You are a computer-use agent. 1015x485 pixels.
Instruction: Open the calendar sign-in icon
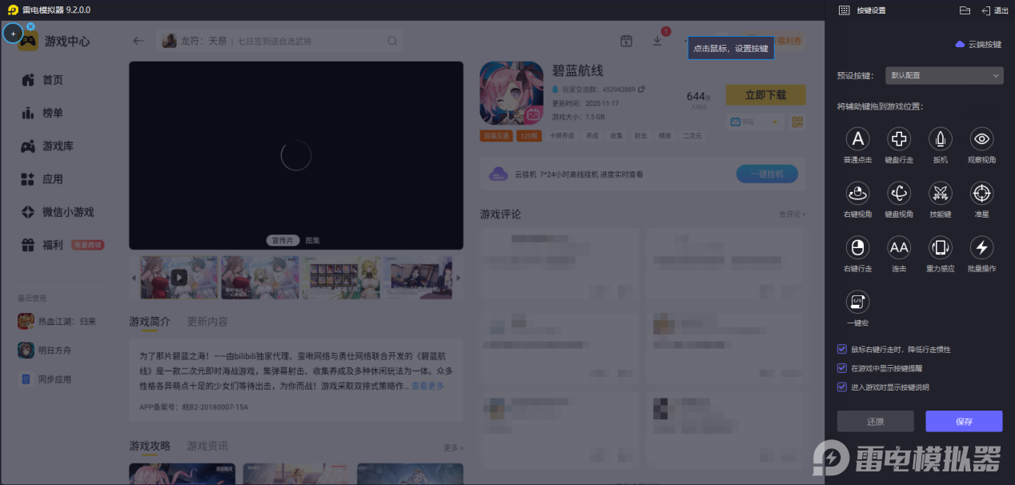[x=627, y=41]
